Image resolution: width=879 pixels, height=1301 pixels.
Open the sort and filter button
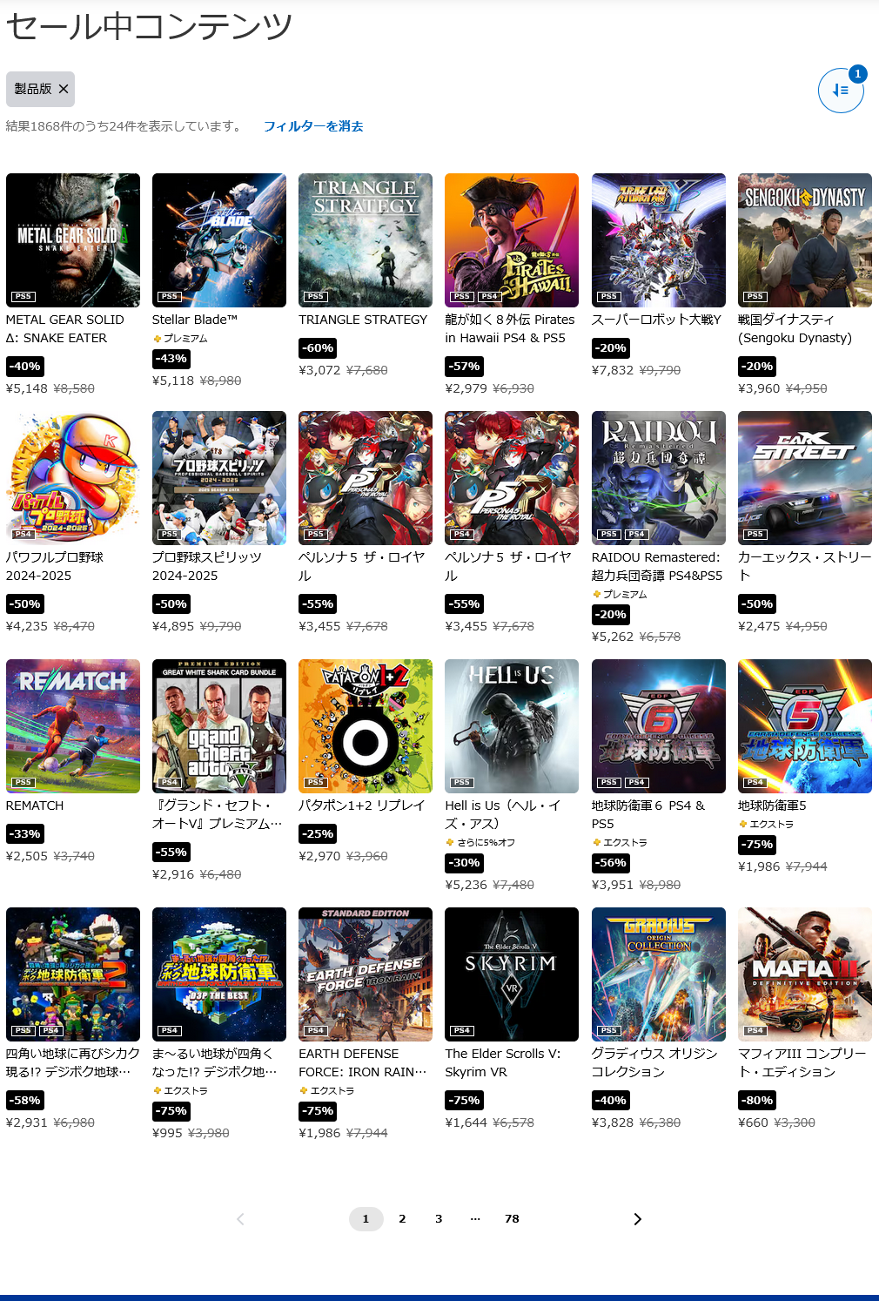point(840,90)
